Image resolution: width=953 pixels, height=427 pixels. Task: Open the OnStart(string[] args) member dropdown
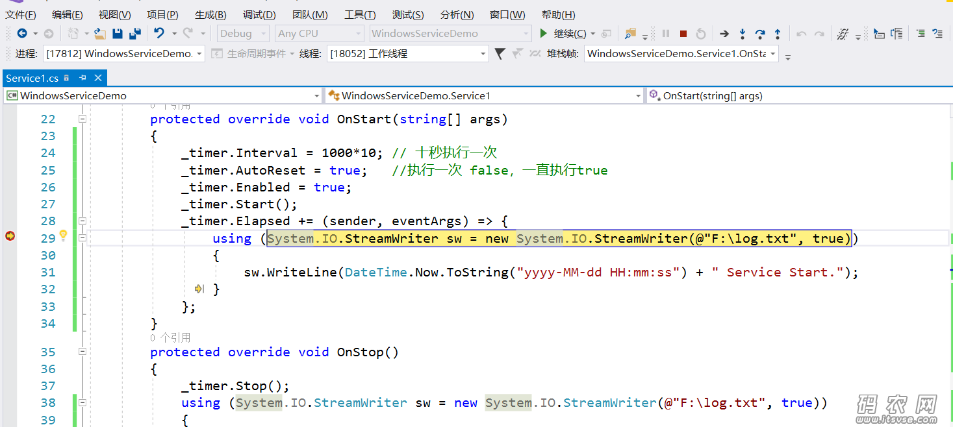[x=799, y=95]
